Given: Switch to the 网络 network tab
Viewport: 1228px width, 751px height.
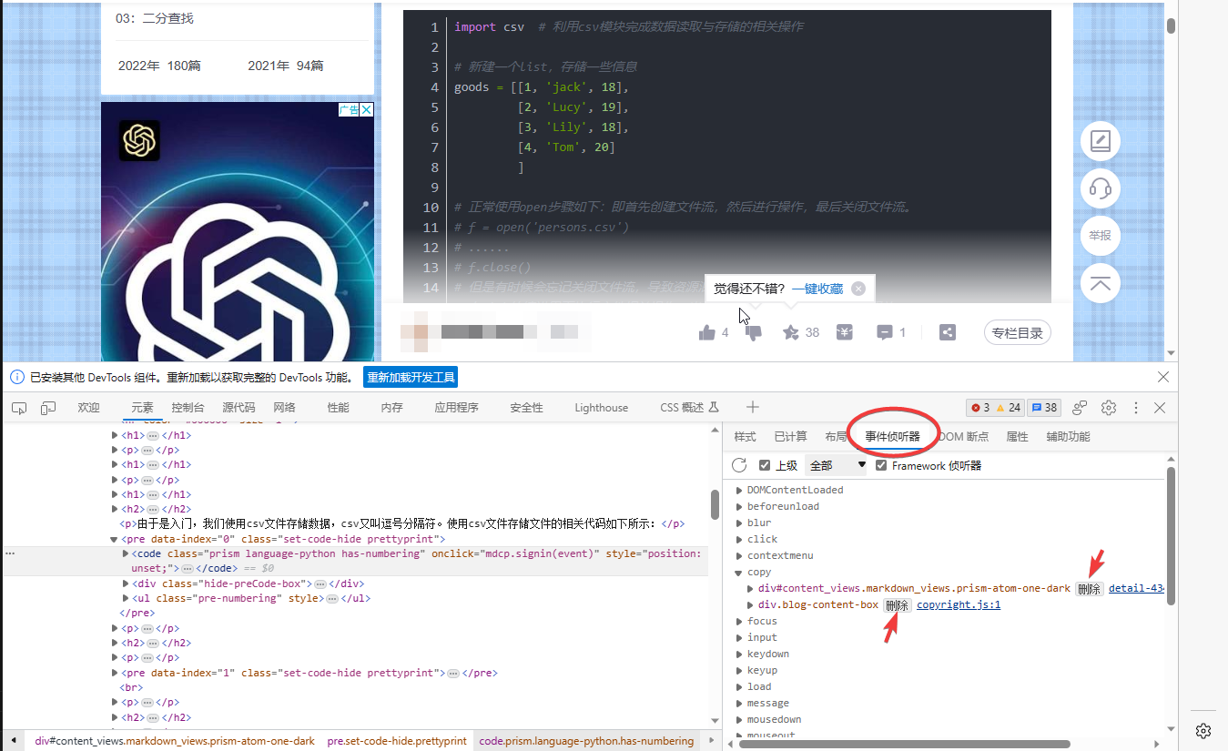Looking at the screenshot, I should (x=284, y=408).
